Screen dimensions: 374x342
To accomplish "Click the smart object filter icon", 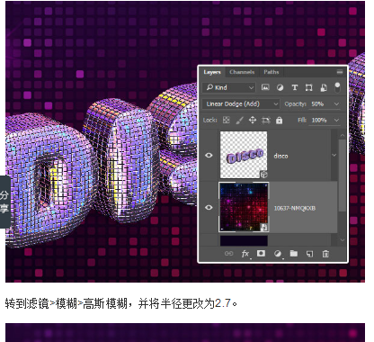I will (x=324, y=87).
